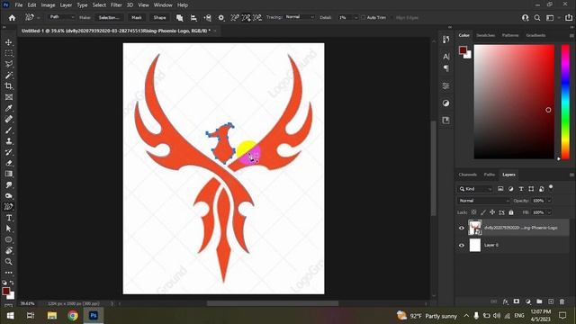This screenshot has height=324, width=576.
Task: Create a new group folder icon
Action: (539, 301)
